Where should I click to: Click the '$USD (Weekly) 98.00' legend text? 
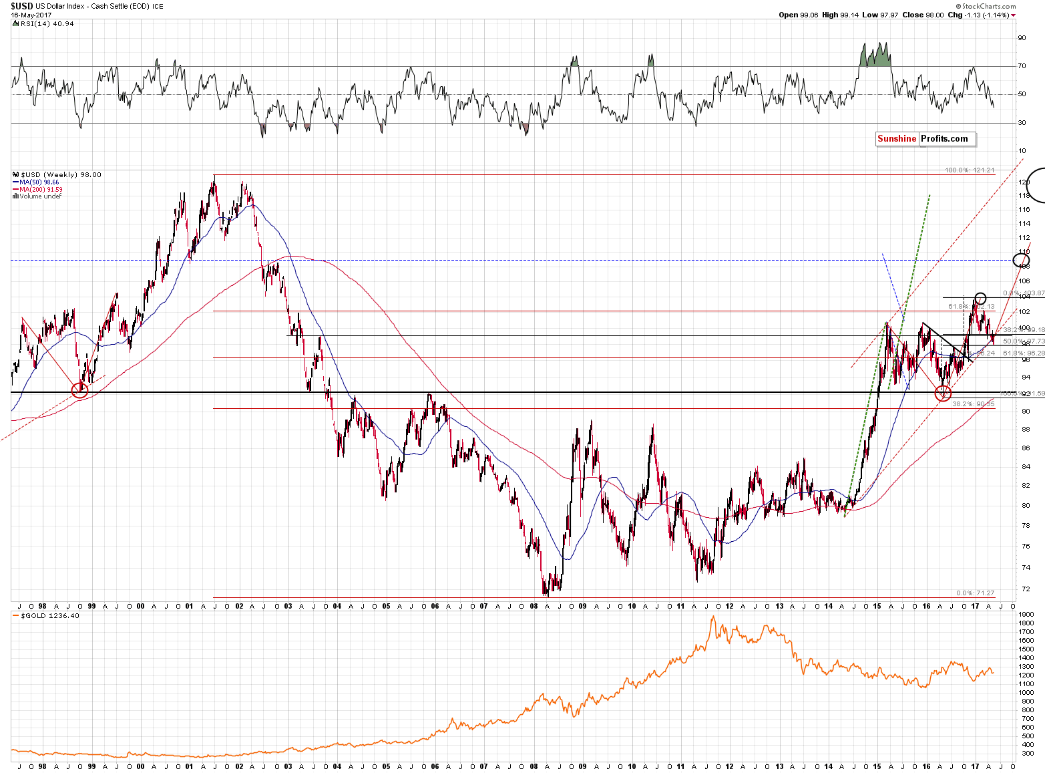[61, 175]
